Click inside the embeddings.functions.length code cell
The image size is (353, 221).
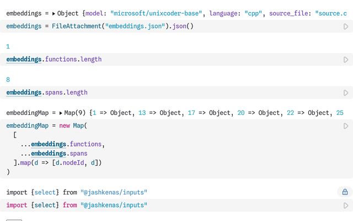click(54, 59)
